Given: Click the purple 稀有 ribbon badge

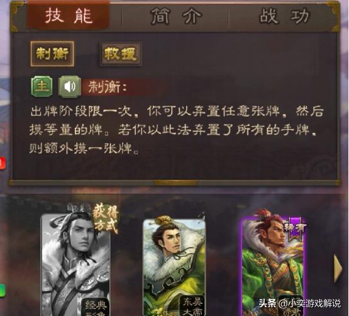Looking at the screenshot, I should click(x=296, y=229).
